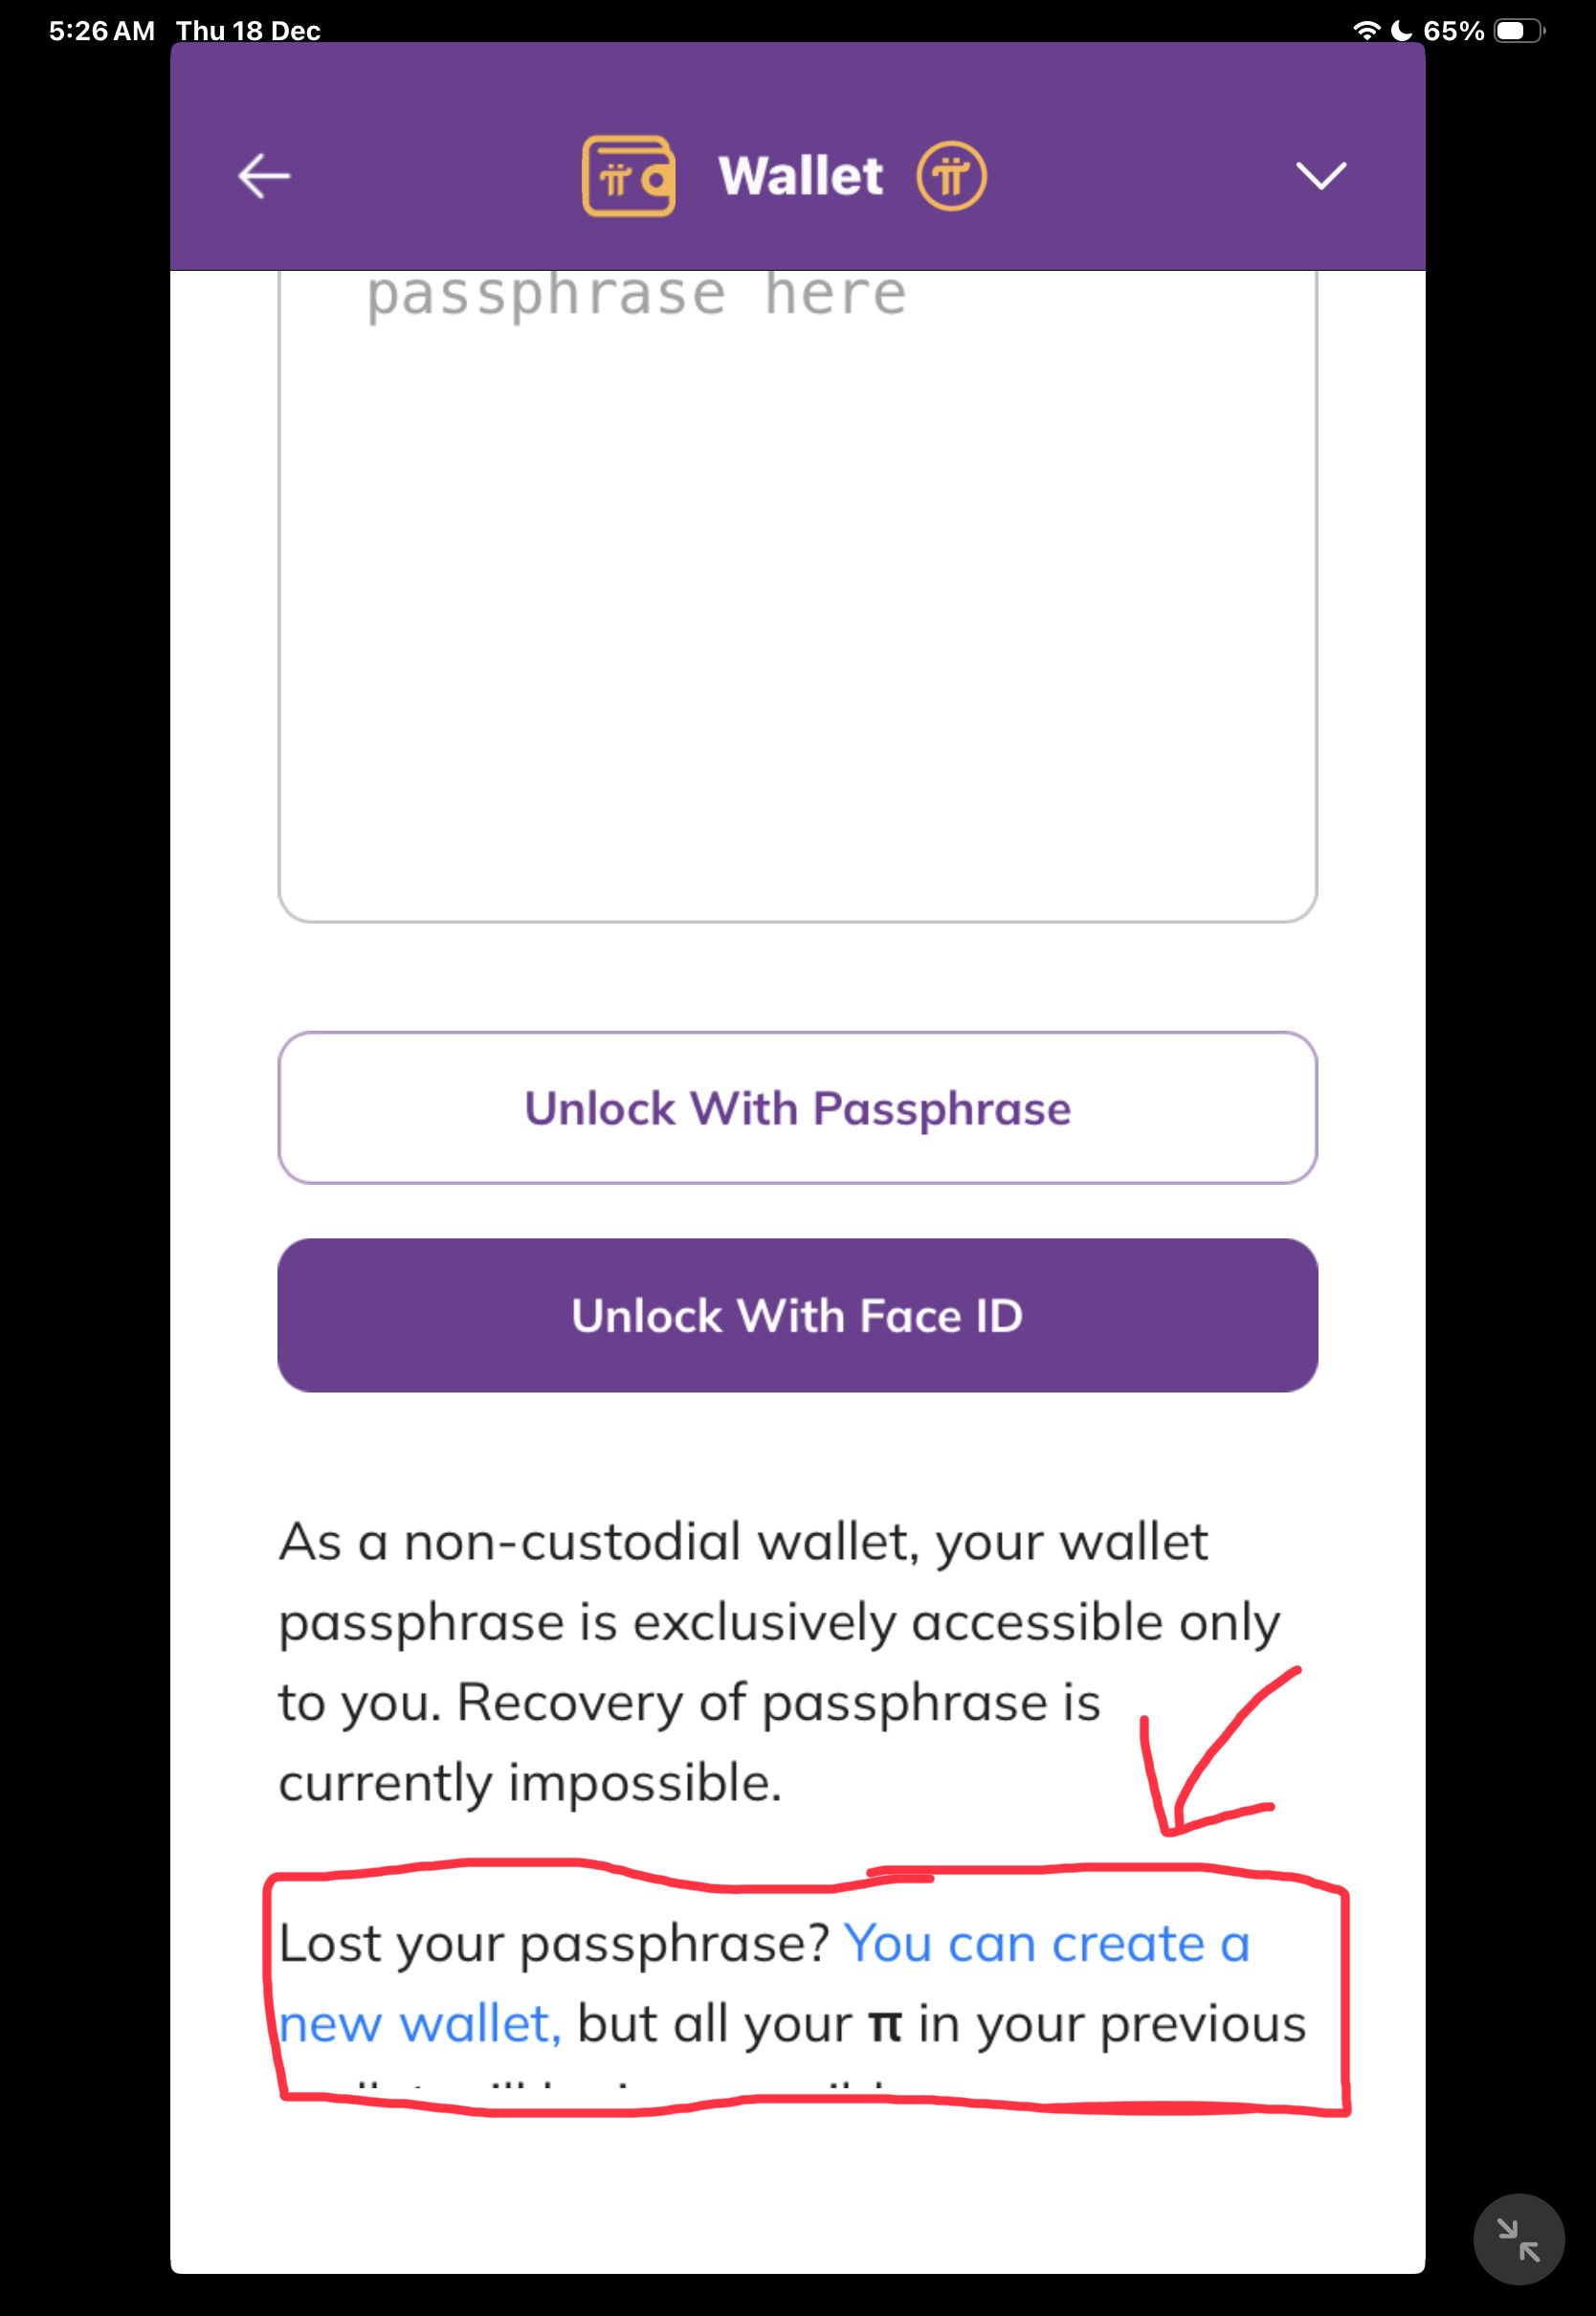The image size is (1596, 2316).
Task: Tap the Do Not Disturb moon icon
Action: point(1401,31)
